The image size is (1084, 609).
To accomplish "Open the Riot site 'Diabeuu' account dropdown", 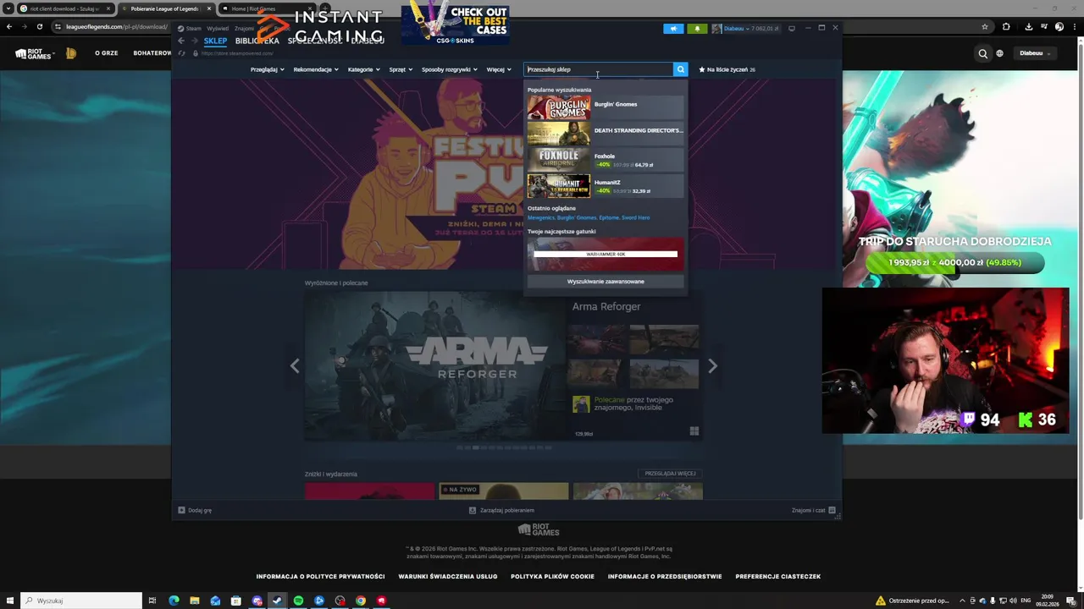I will tap(1035, 53).
